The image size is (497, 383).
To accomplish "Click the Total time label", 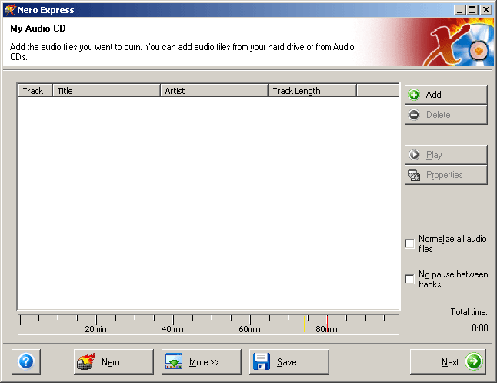I will [x=469, y=312].
